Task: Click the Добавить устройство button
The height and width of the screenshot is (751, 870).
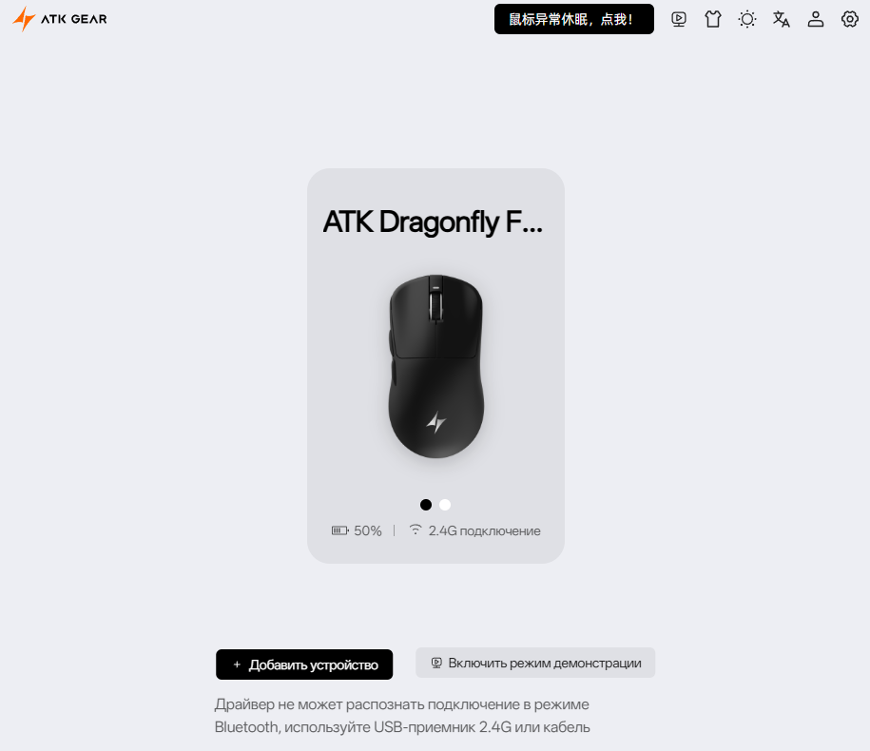Action: (304, 664)
